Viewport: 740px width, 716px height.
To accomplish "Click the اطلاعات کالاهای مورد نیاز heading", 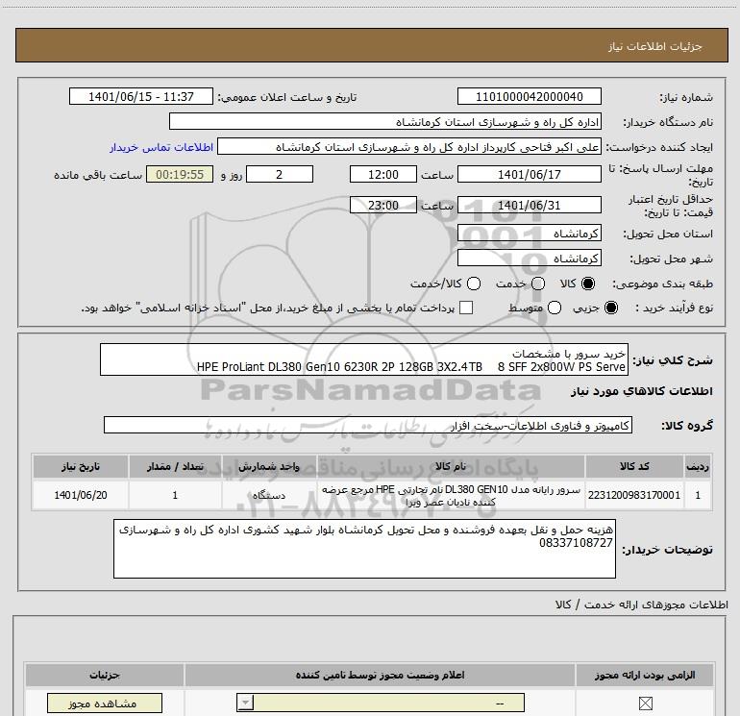I will coord(642,391).
